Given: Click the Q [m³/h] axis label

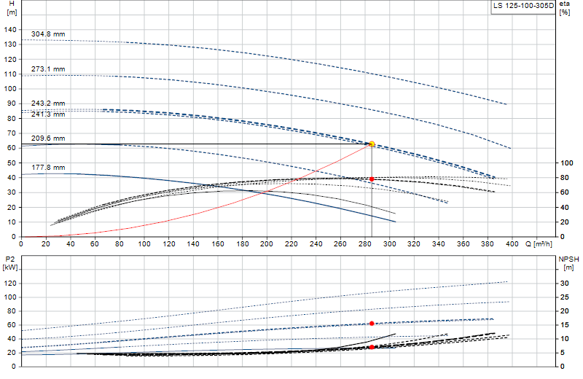Looking at the screenshot, I should coord(539,244).
